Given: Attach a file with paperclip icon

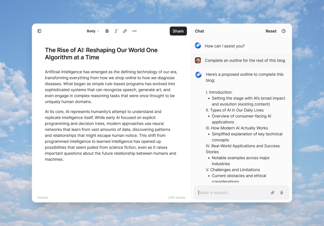Looking at the screenshot, I should [x=272, y=192].
